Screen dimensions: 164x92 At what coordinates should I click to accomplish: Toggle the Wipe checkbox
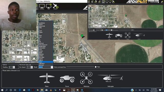(x=96, y=67)
